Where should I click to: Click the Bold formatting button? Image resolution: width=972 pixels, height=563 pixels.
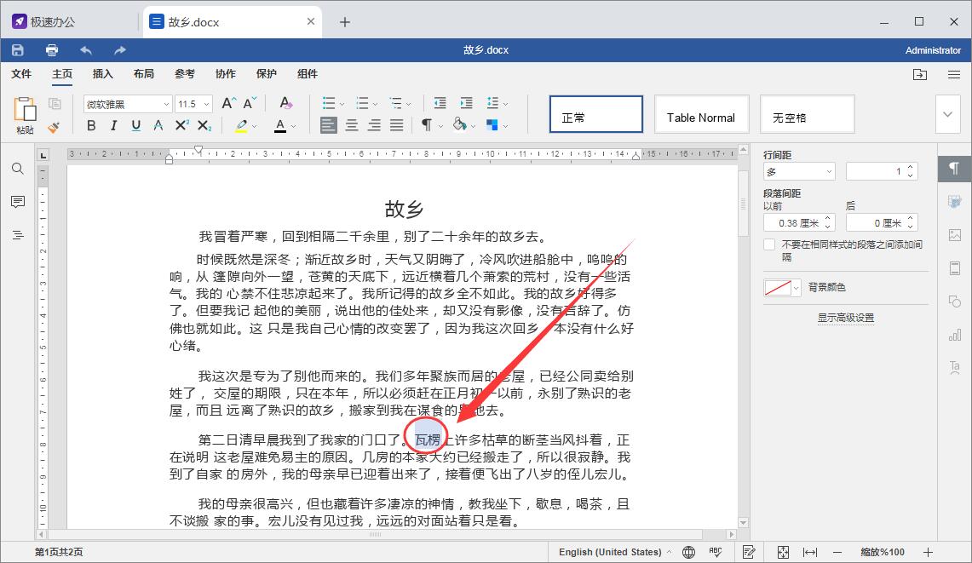[91, 125]
